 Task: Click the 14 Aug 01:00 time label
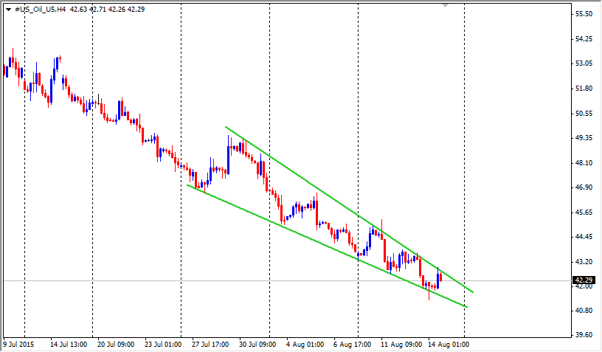pyautogui.click(x=449, y=345)
